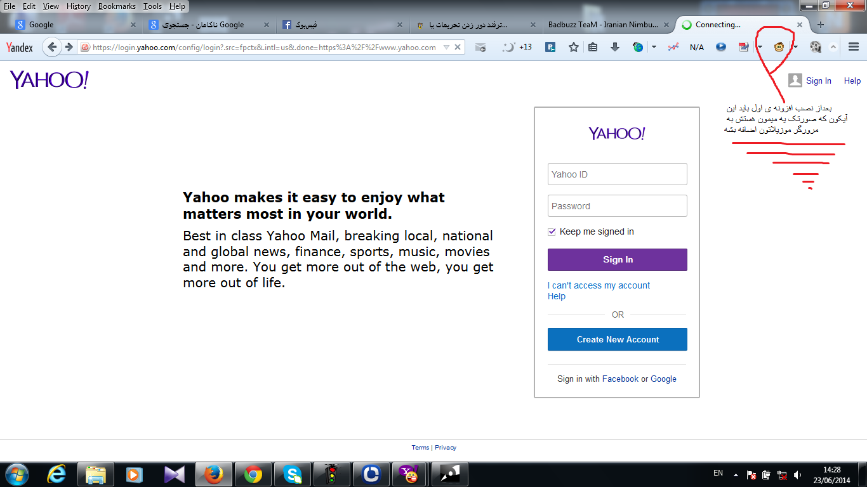
Task: Close the Connecting... tab
Action: tap(800, 25)
